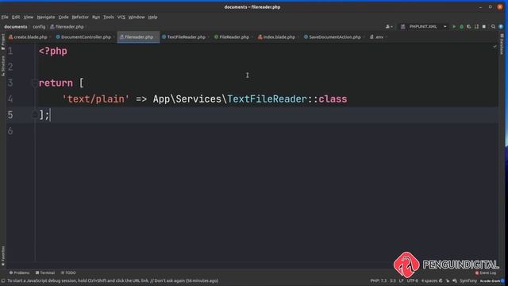The width and height of the screenshot is (508, 286).
Task: Click the Search Everywhere magnifier icon
Action: tap(493, 26)
